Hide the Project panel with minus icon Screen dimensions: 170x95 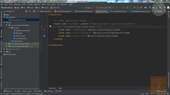click(37, 11)
